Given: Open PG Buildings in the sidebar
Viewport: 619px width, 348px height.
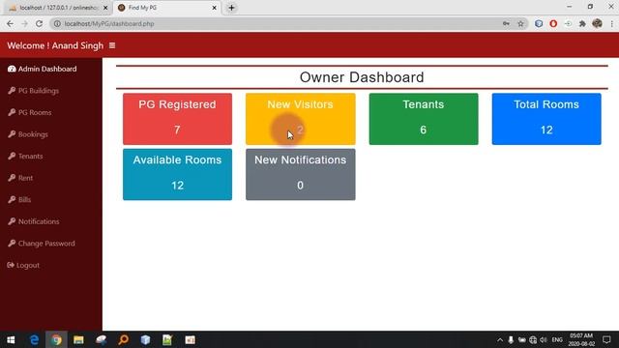Looking at the screenshot, I should pos(34,91).
